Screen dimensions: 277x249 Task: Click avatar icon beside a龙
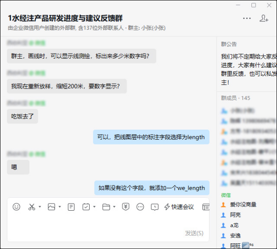coord(223,225)
